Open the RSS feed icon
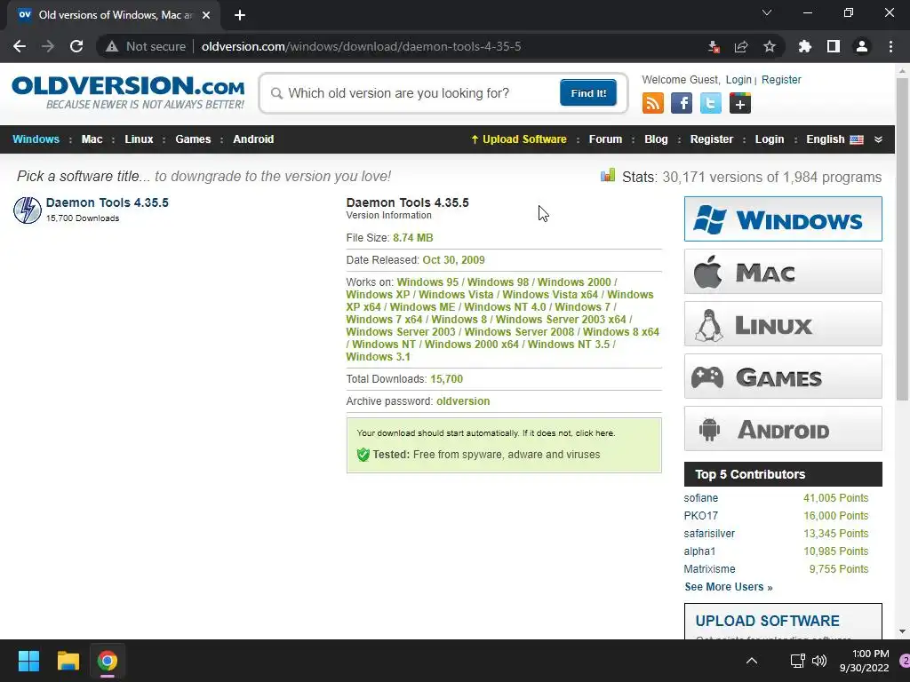 coord(653,104)
